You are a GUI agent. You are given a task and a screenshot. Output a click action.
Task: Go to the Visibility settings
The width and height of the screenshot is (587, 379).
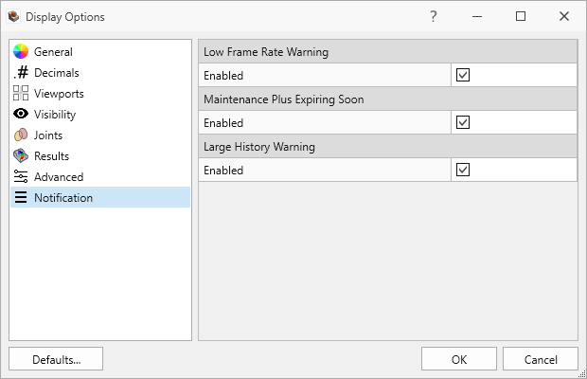[x=100, y=115]
